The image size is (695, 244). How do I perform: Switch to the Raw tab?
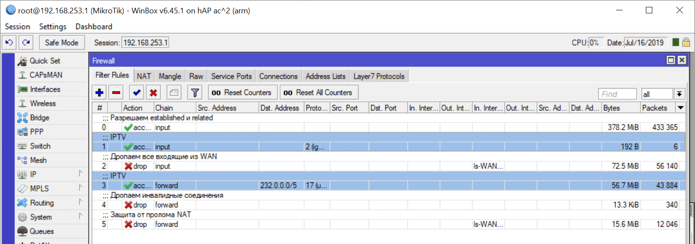pyautogui.click(x=196, y=76)
